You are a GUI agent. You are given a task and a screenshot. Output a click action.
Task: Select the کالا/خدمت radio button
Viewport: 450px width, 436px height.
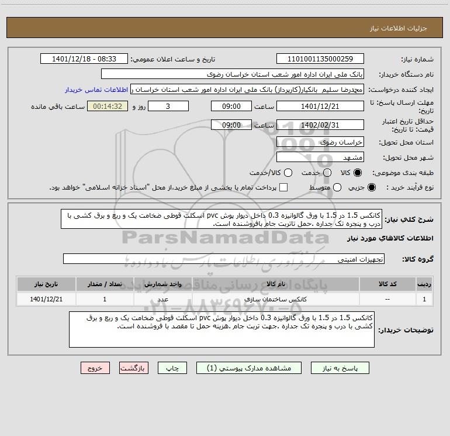point(288,173)
